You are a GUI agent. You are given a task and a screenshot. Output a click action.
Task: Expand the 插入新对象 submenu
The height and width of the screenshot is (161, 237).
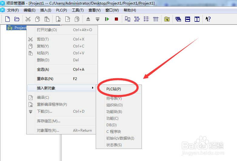62,88
